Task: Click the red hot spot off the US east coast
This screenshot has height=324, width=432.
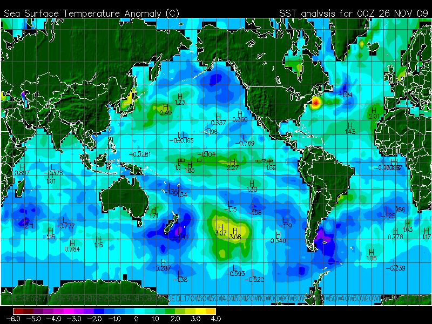Action: point(316,100)
